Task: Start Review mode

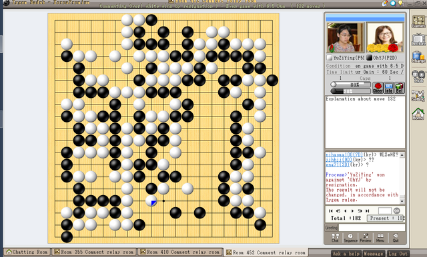Action: point(366,238)
